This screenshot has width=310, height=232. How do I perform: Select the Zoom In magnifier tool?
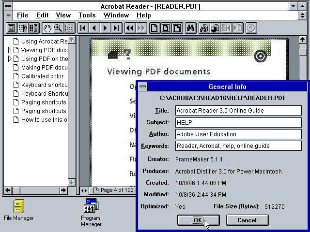click(x=58, y=28)
